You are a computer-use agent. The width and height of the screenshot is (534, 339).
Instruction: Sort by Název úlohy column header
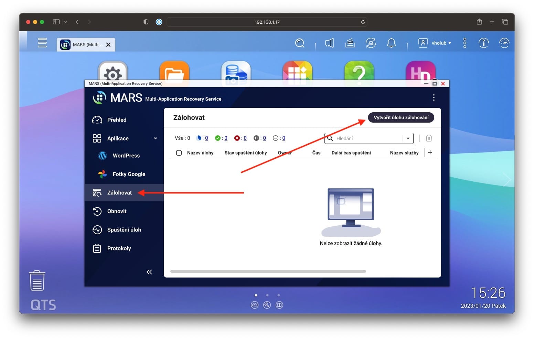pyautogui.click(x=200, y=153)
